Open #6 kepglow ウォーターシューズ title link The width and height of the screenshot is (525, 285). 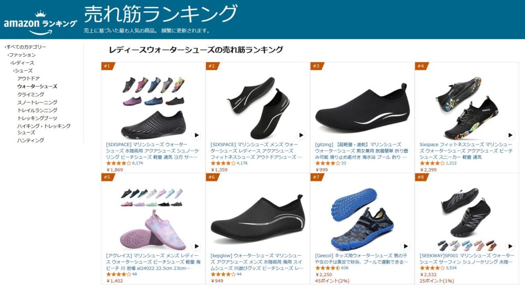pos(257,262)
